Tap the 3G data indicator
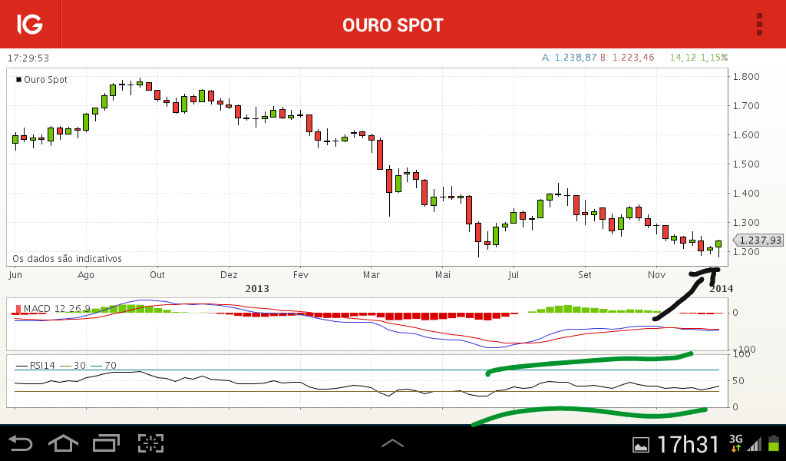This screenshot has height=461, width=786. (x=735, y=443)
